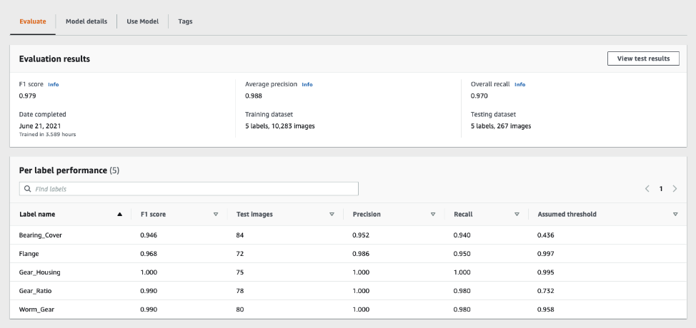Open Info link next to F1 score

[54, 84]
